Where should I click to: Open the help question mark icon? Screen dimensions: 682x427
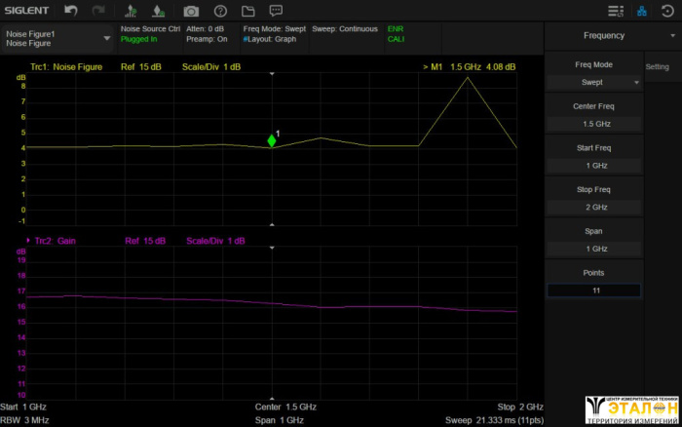pos(220,11)
